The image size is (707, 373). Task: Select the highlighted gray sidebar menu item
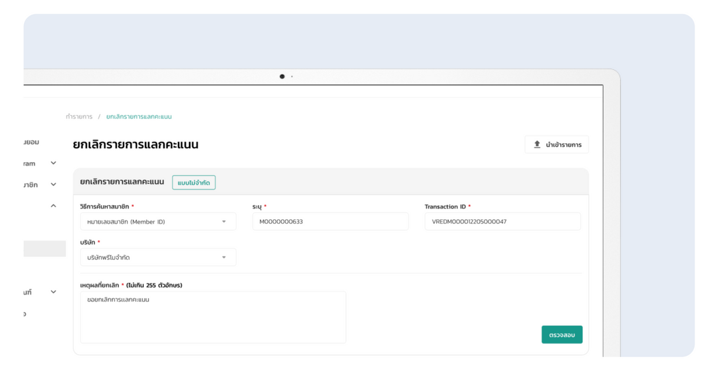[45, 249]
